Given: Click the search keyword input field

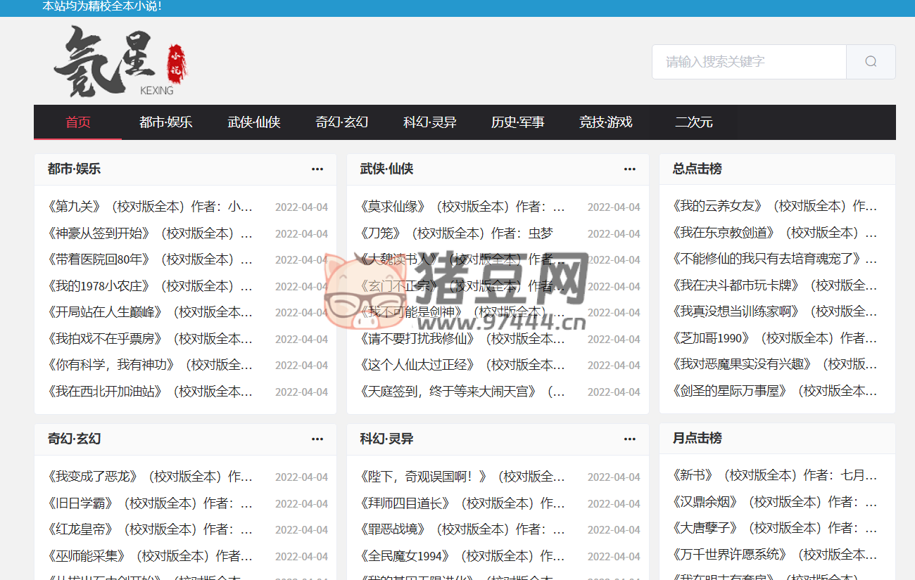Looking at the screenshot, I should tap(749, 62).
